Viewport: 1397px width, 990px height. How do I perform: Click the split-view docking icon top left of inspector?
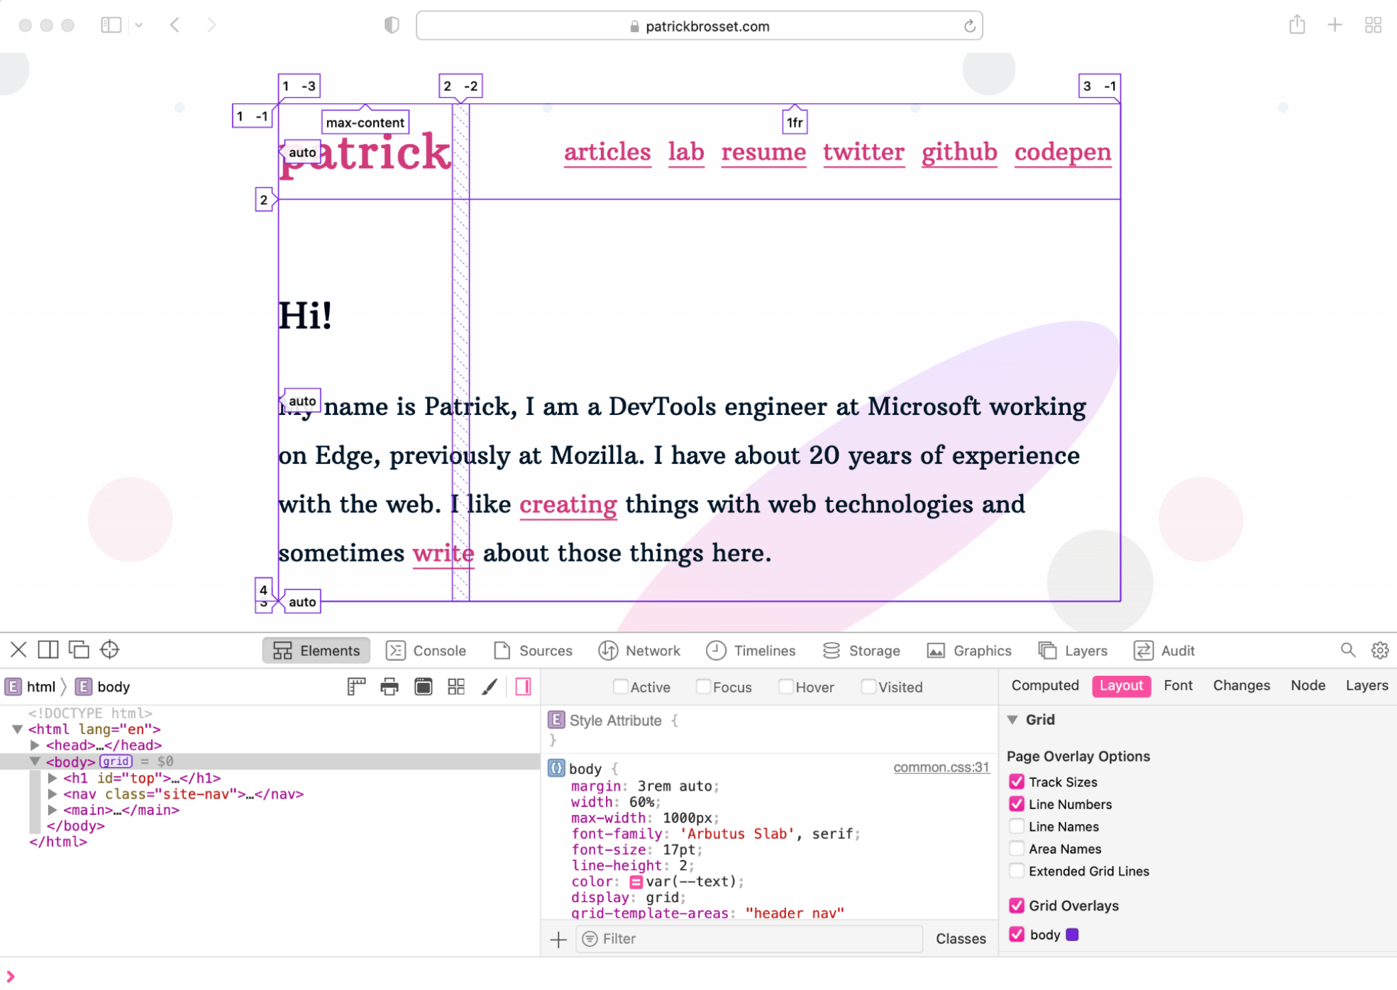pyautogui.click(x=48, y=650)
